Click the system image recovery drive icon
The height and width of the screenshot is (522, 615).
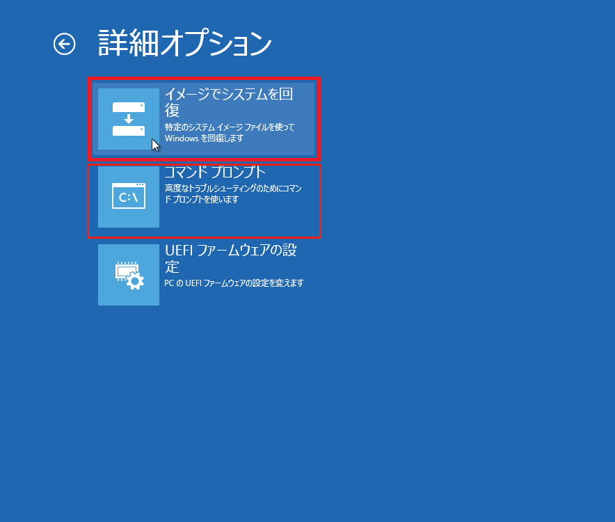[x=129, y=119]
